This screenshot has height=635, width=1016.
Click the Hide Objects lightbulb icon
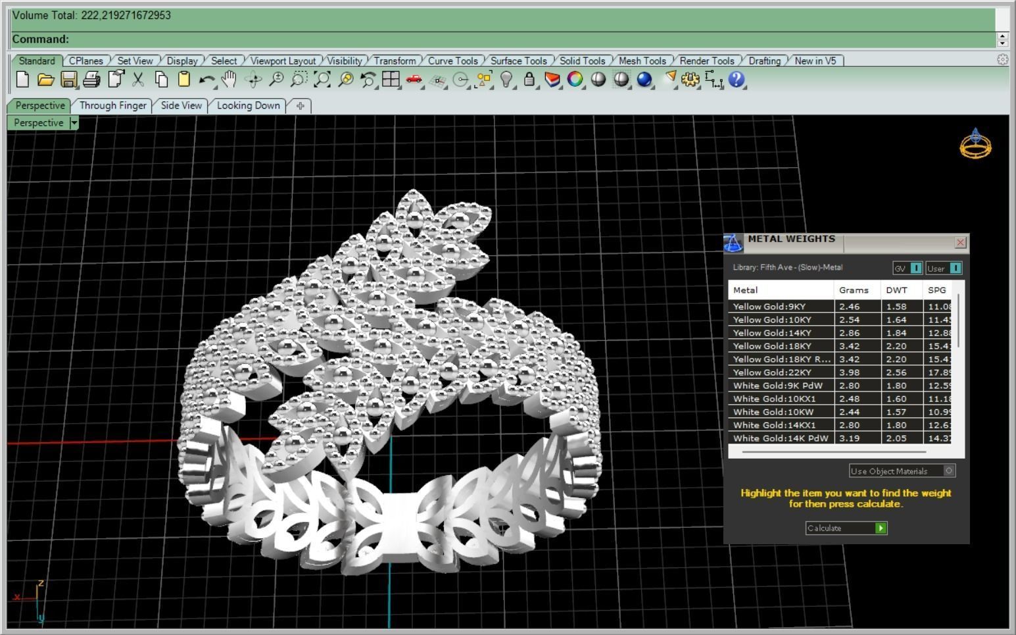point(506,80)
